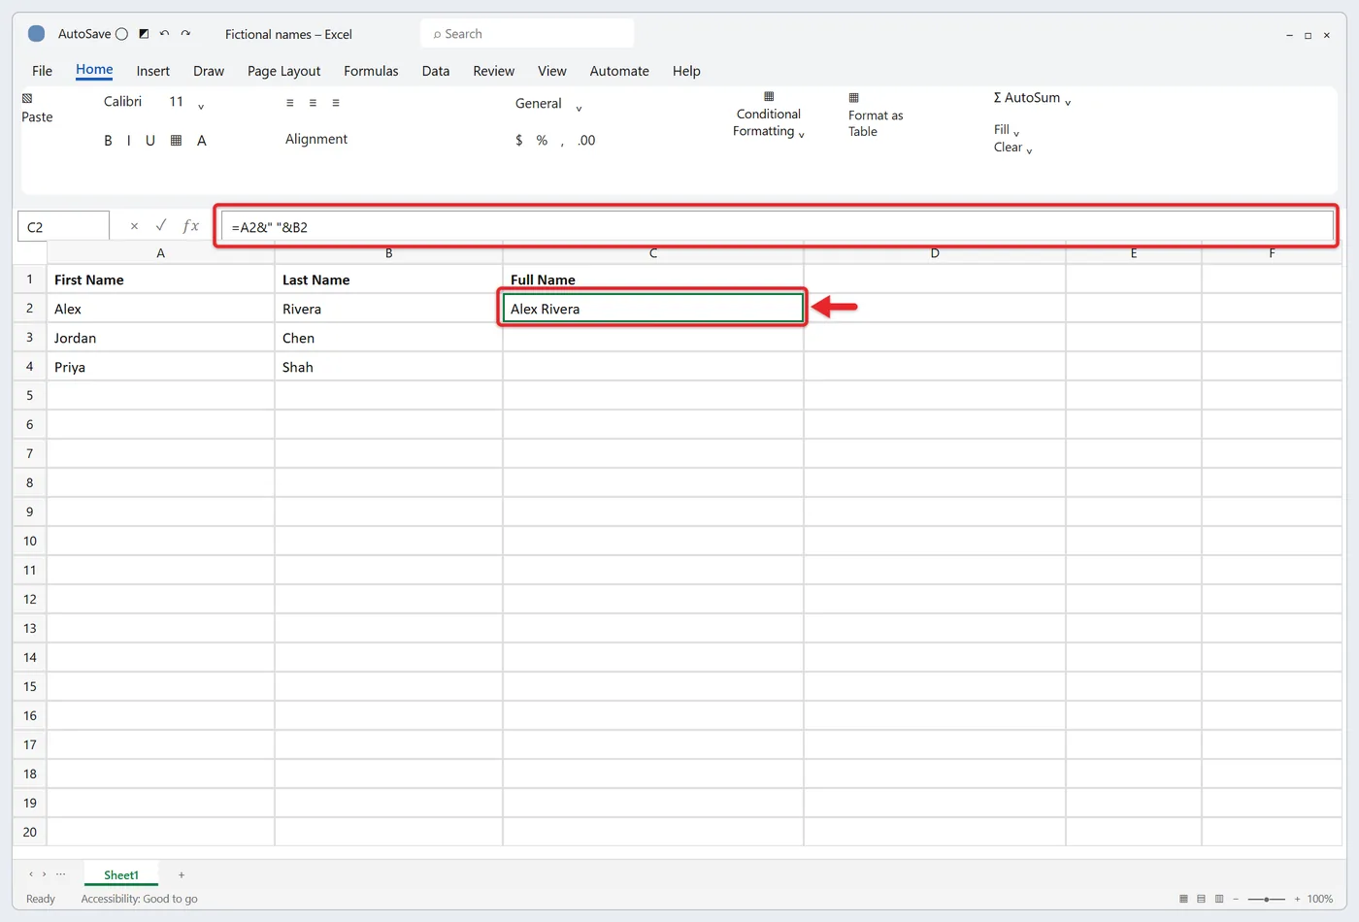Expand the font size dropdown arrow

201,106
